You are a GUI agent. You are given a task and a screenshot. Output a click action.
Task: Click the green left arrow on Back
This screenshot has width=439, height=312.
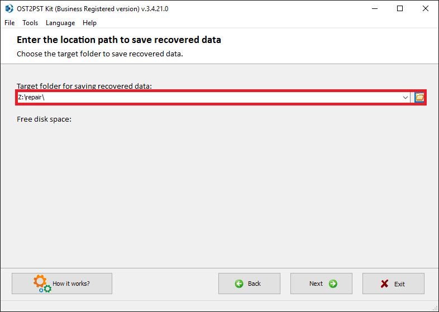click(239, 284)
